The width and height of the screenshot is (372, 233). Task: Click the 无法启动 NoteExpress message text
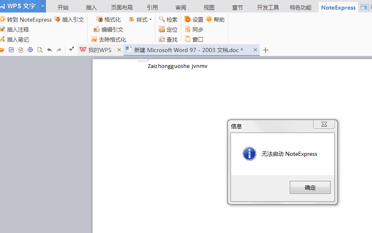coord(289,154)
